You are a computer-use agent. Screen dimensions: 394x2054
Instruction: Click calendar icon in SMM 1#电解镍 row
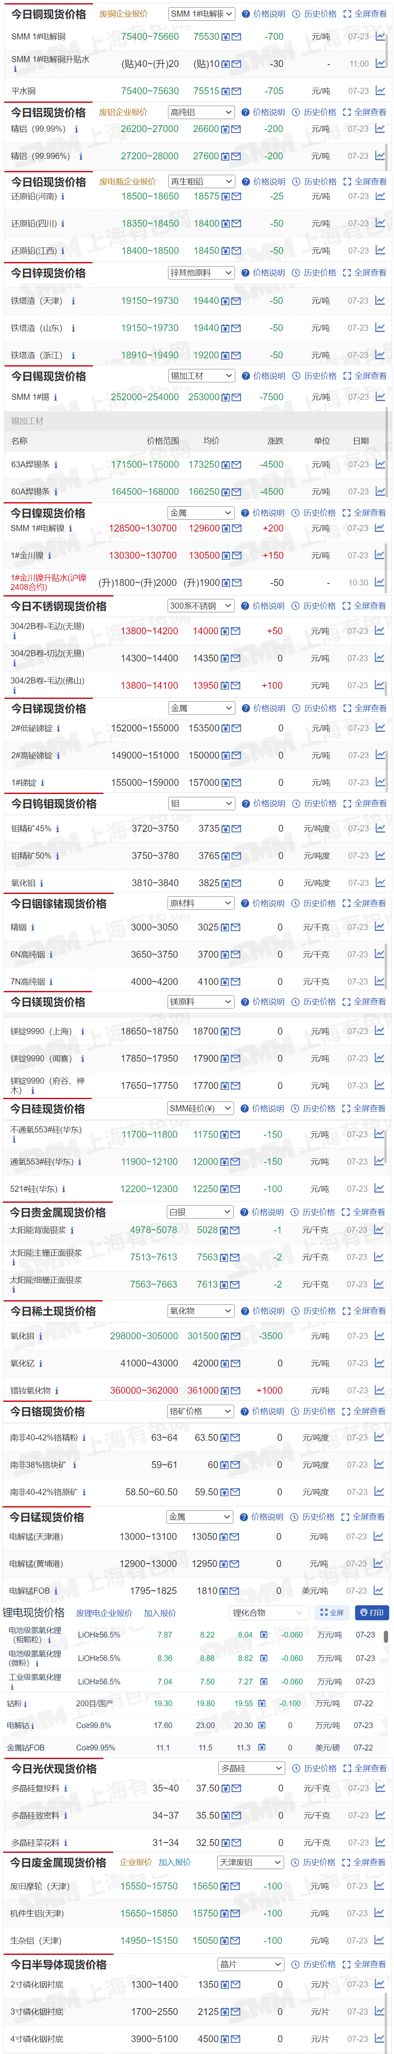coord(226,529)
